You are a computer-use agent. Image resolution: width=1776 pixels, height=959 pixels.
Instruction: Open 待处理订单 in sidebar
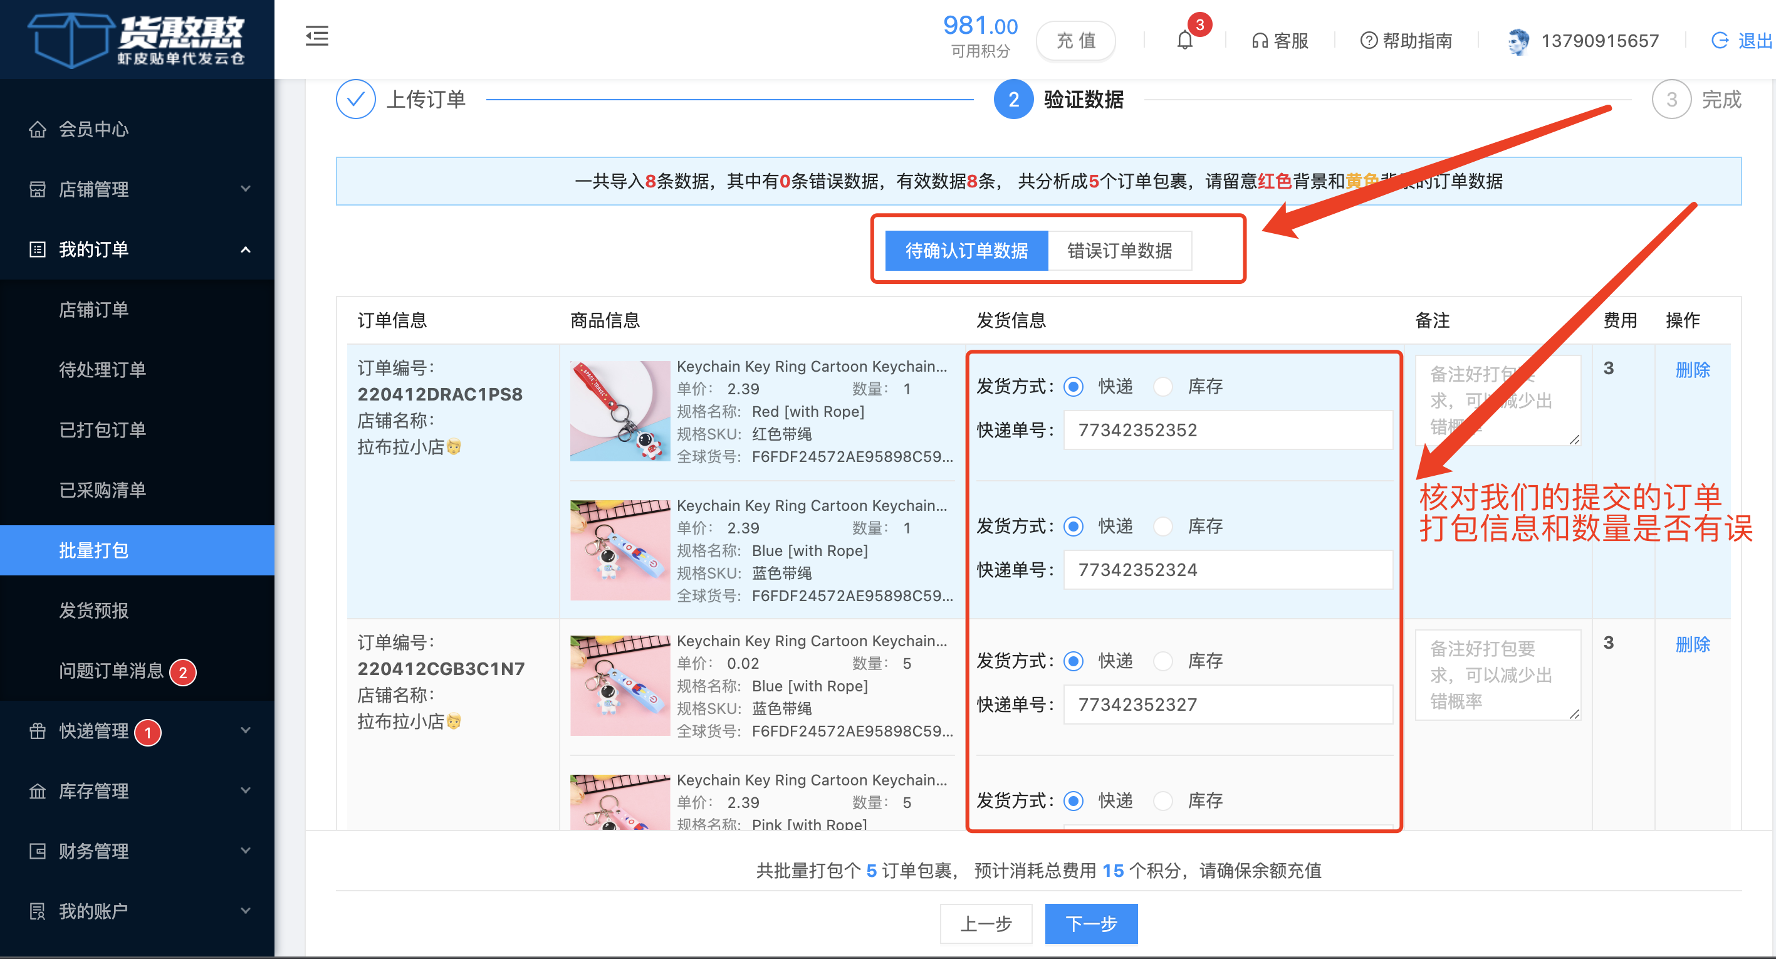click(103, 370)
